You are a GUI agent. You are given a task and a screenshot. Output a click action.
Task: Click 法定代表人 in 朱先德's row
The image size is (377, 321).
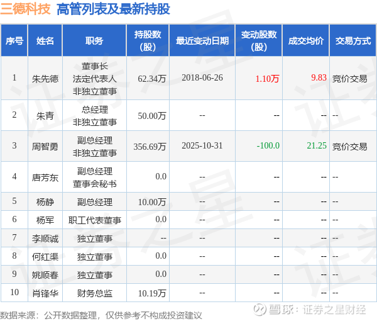94,79
